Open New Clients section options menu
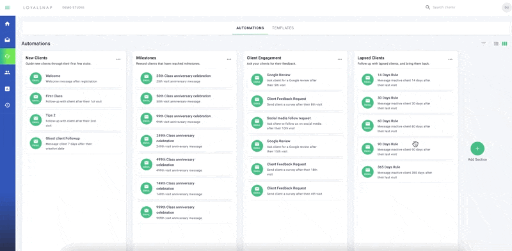Screen dimensions: 512x251 [118, 59]
